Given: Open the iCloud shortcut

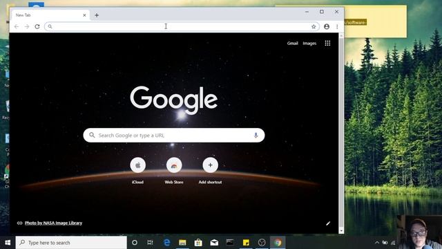Looking at the screenshot, I should click(x=138, y=170).
